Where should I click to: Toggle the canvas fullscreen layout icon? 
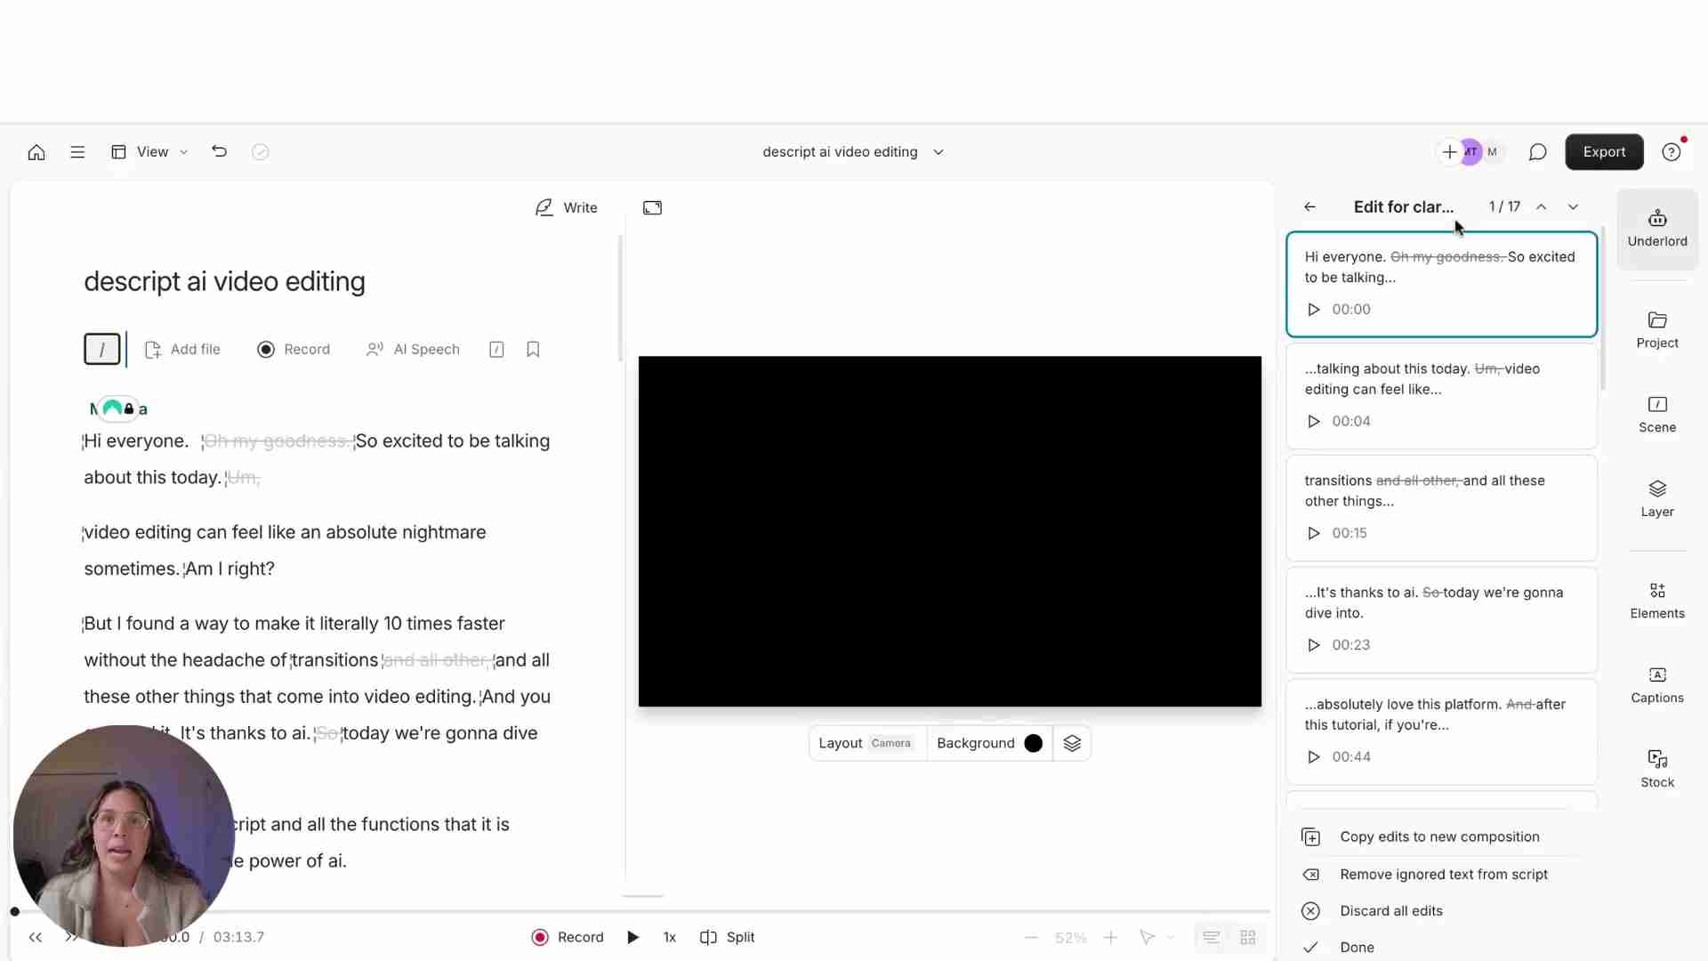point(652,207)
